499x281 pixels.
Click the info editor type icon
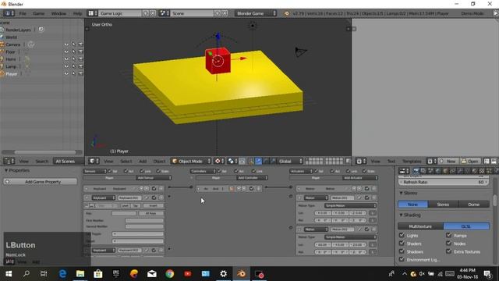pos(9,13)
